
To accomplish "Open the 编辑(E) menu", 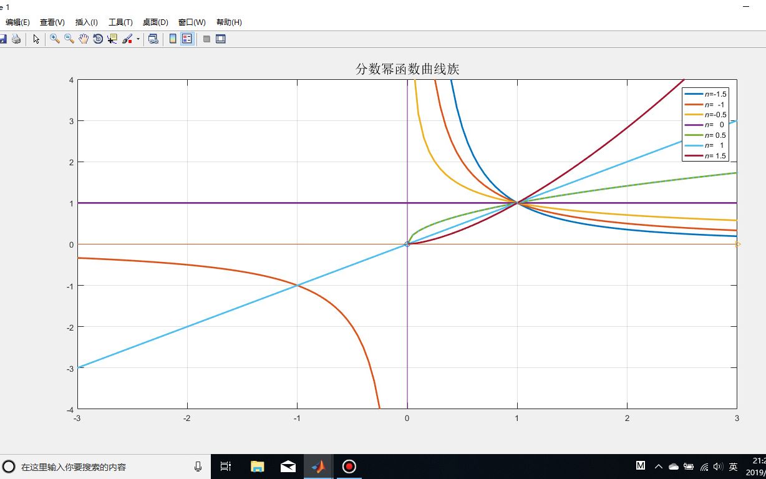I will tap(17, 22).
